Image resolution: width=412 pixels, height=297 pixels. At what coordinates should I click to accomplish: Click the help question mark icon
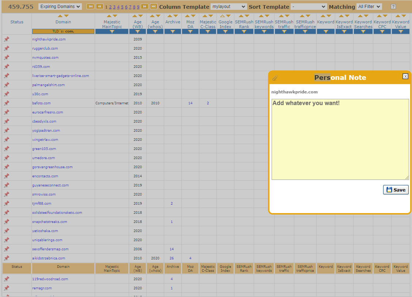click(393, 7)
